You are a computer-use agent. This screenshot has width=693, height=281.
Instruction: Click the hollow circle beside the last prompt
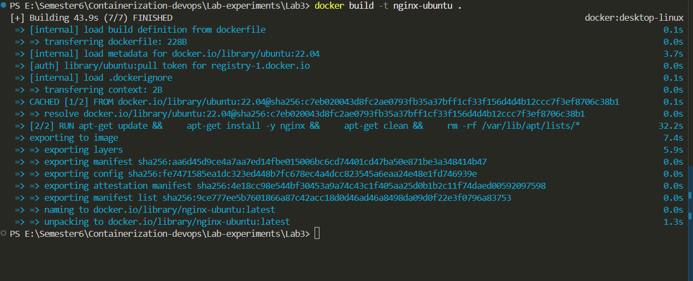pyautogui.click(x=4, y=233)
